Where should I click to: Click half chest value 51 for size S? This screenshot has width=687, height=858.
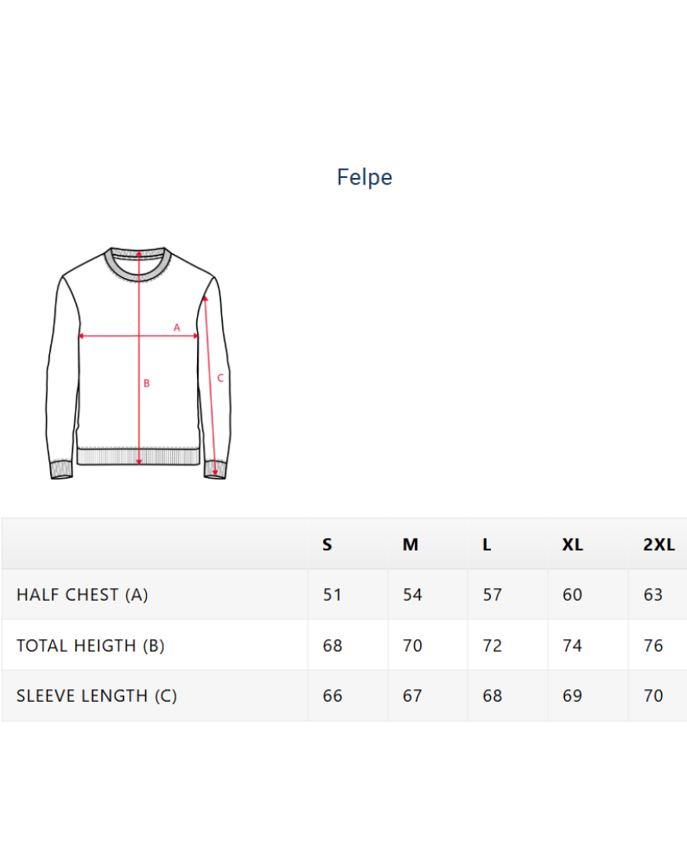pos(332,595)
